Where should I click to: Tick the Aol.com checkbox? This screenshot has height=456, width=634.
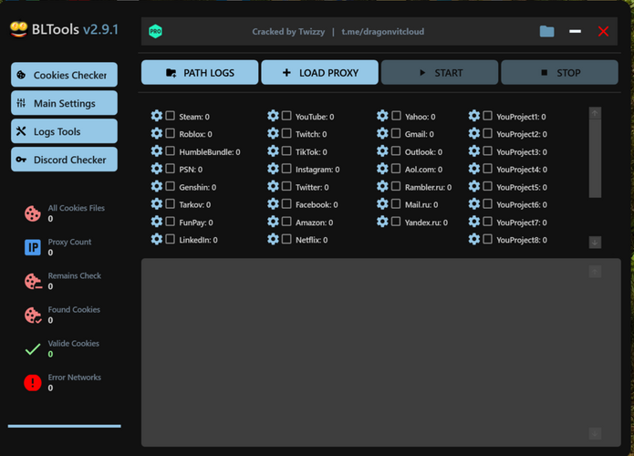(x=396, y=169)
